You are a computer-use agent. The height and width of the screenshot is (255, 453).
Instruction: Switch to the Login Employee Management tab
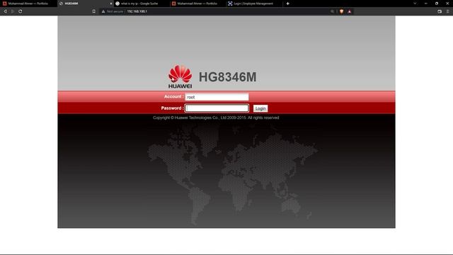click(254, 4)
